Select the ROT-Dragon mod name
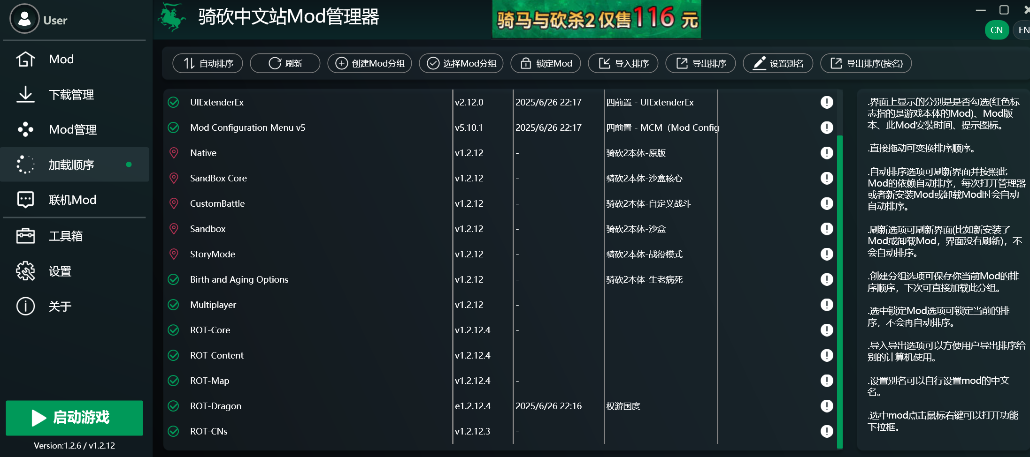Viewport: 1030px width, 457px height. click(x=215, y=406)
